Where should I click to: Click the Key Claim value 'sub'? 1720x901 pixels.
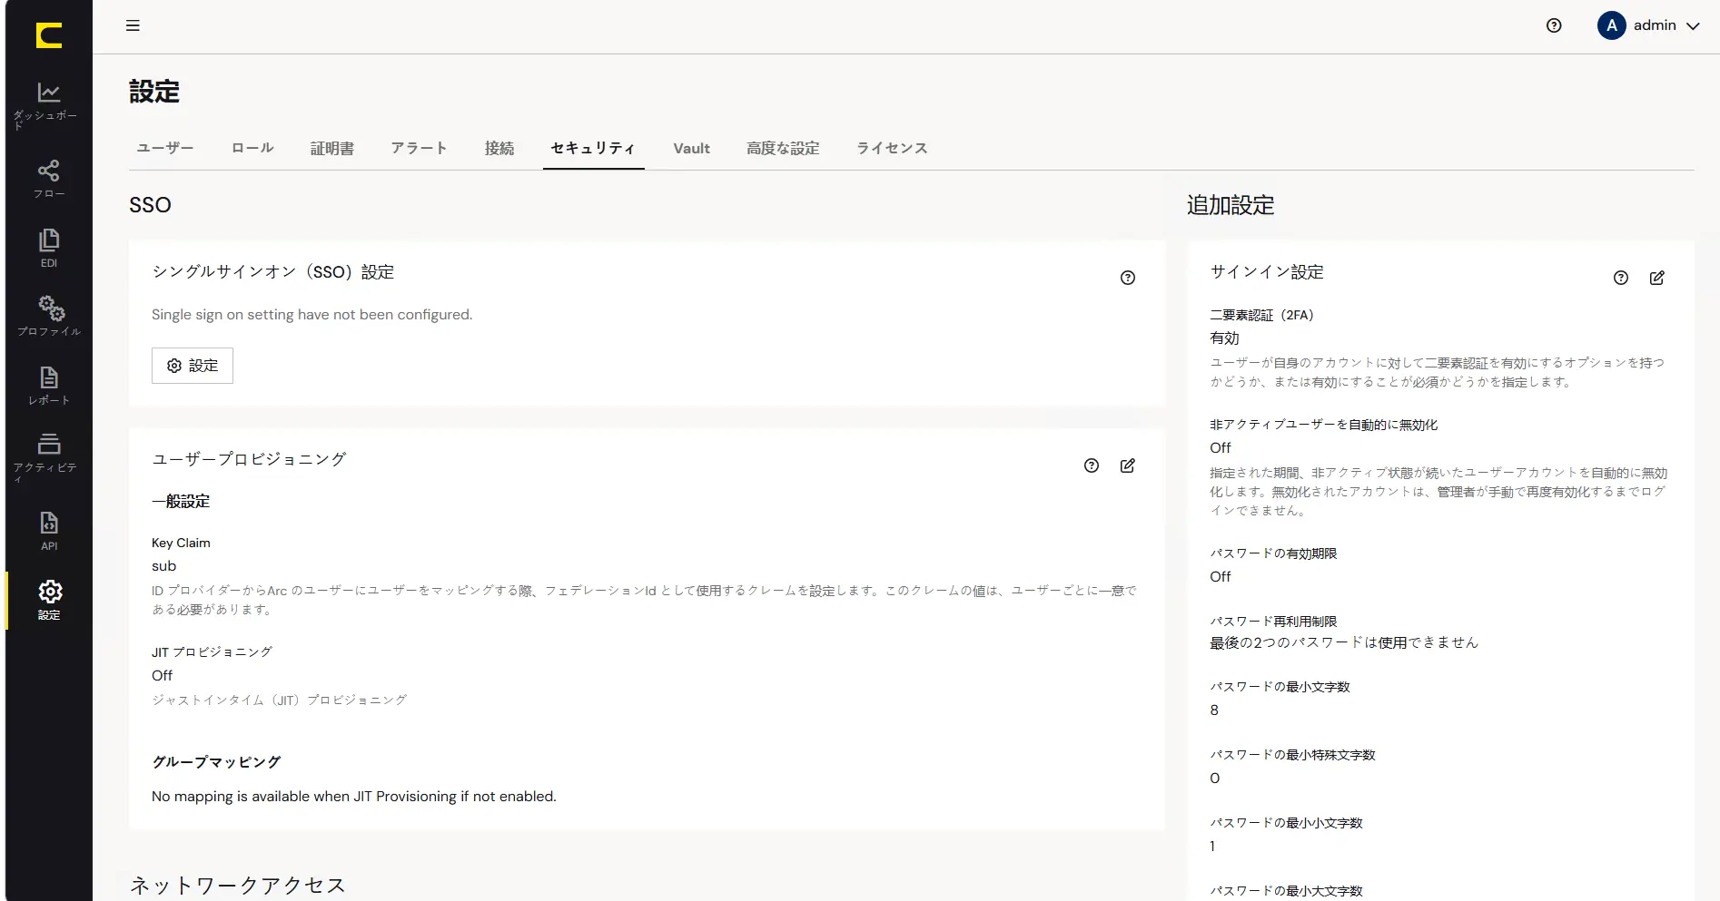pyautogui.click(x=163, y=566)
